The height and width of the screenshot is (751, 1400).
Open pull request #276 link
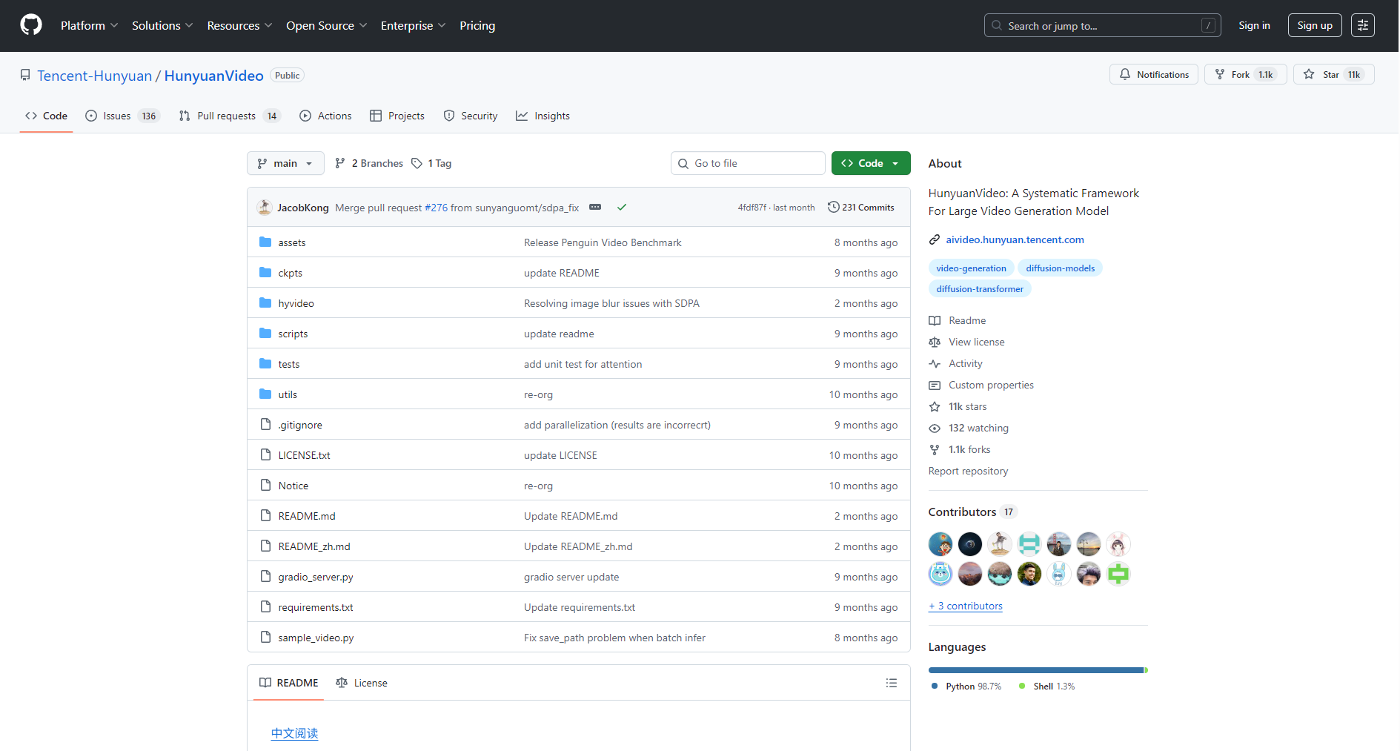point(436,208)
